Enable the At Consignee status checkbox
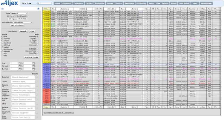The height and width of the screenshot is (120, 224). click(2, 49)
